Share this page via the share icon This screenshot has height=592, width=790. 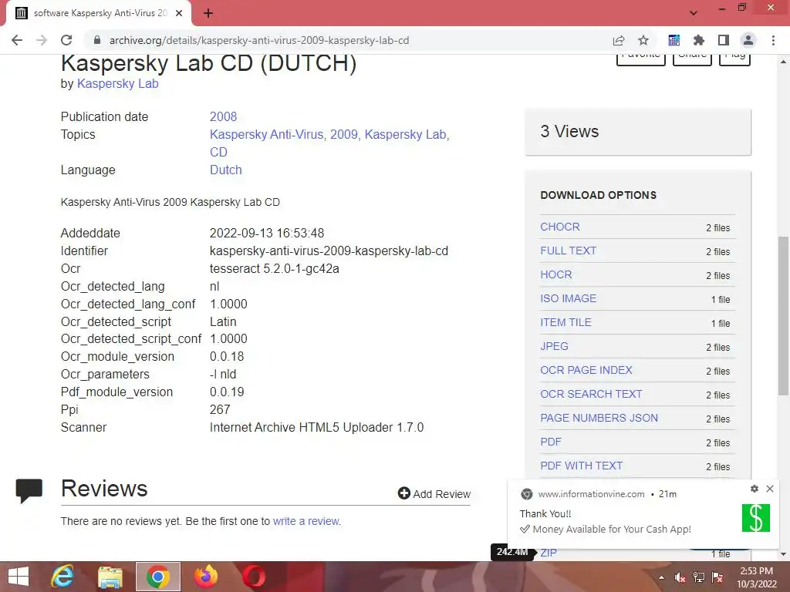tap(619, 40)
